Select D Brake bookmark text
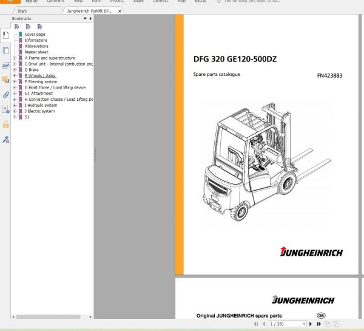 tap(32, 70)
